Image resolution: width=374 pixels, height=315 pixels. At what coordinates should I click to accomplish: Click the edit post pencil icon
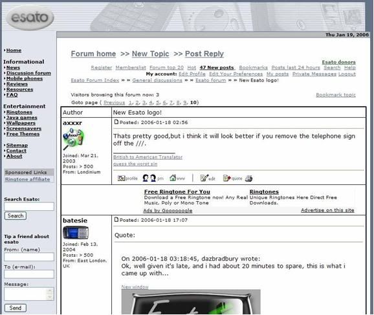(208, 178)
